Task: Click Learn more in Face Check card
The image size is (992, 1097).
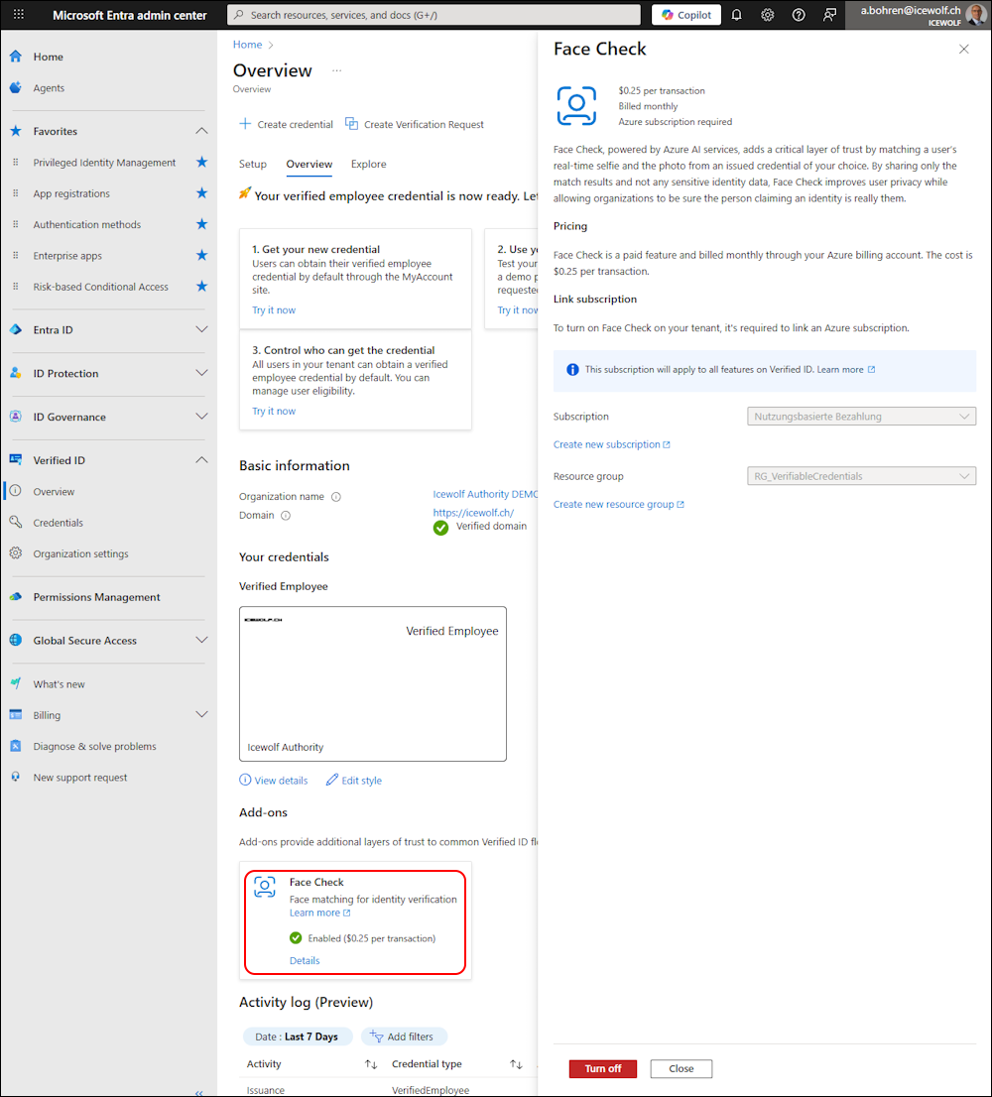Action: [319, 913]
